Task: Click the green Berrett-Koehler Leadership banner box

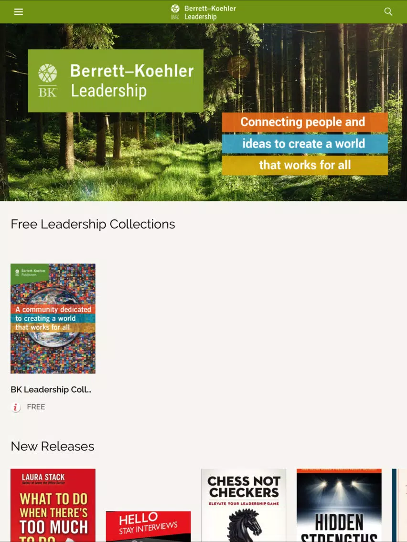Action: [x=116, y=81]
